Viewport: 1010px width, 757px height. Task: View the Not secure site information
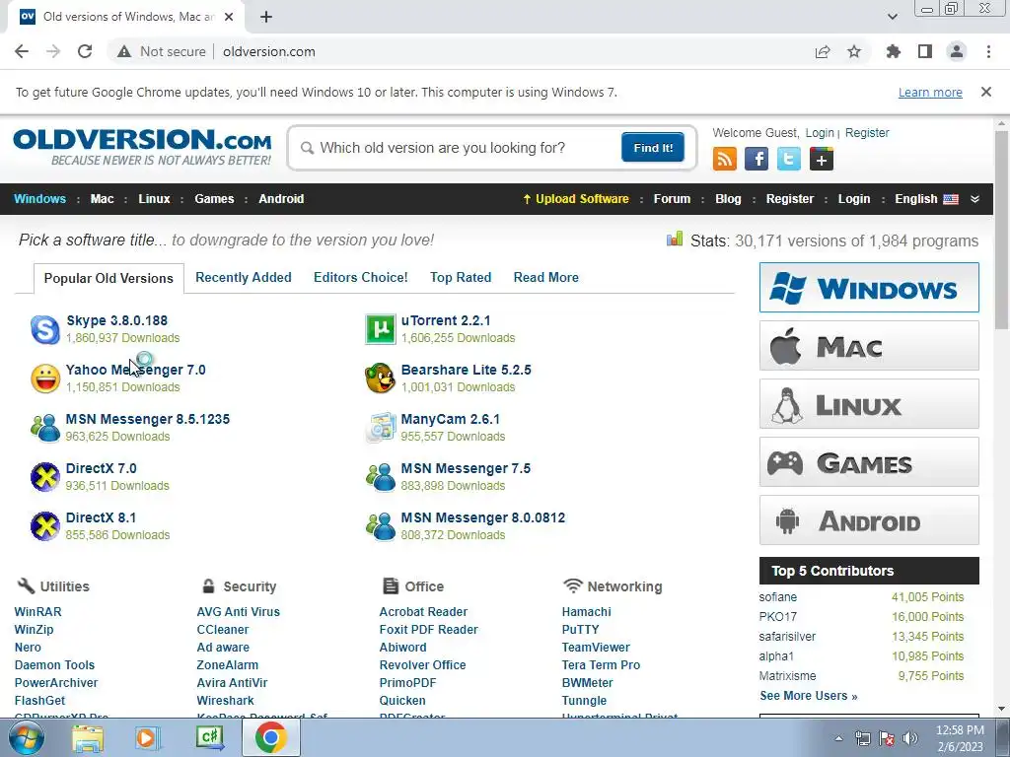[x=161, y=51]
